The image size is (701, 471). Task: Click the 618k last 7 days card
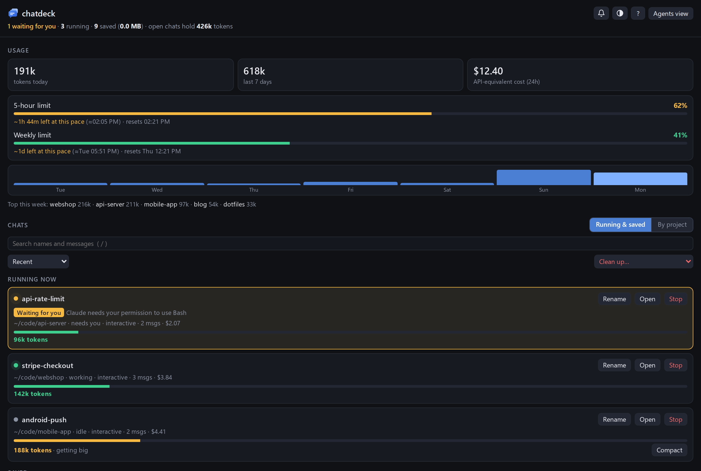[x=350, y=75]
